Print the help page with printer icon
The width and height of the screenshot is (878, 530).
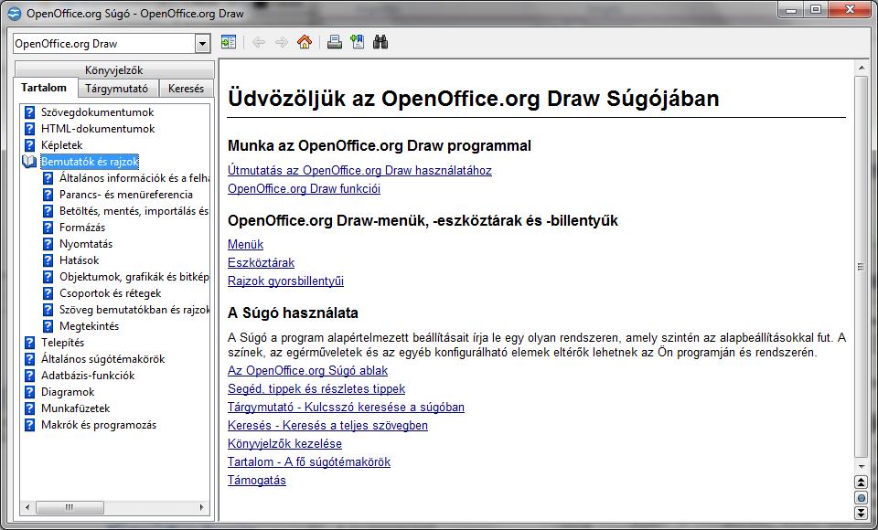pyautogui.click(x=335, y=42)
